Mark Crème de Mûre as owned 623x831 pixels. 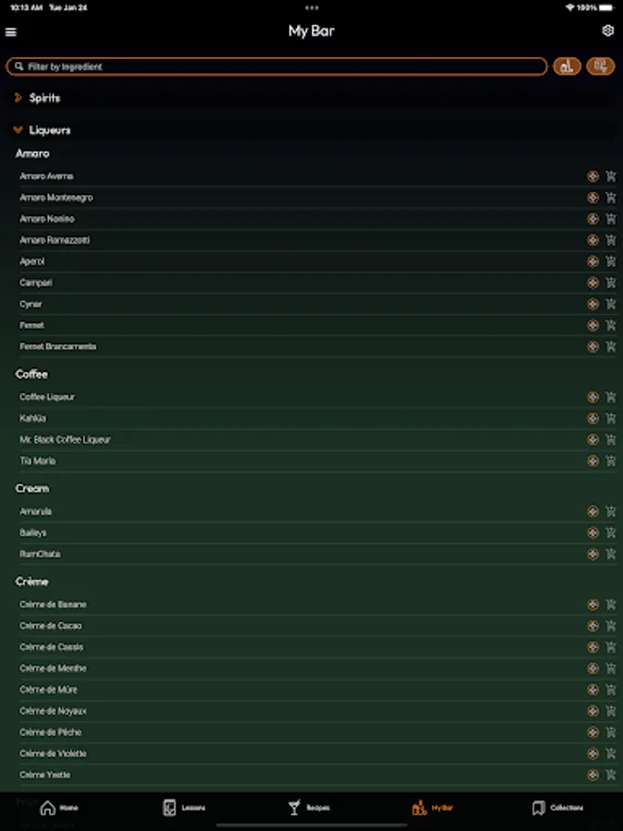tap(593, 690)
